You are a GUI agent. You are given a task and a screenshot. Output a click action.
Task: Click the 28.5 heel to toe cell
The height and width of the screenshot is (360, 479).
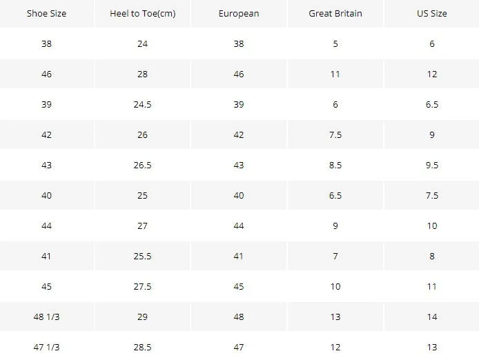click(142, 347)
